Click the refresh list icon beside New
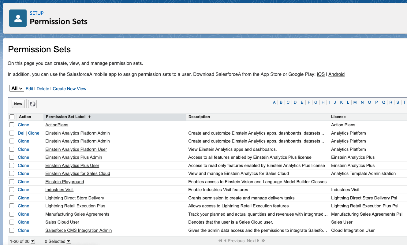 [32, 104]
